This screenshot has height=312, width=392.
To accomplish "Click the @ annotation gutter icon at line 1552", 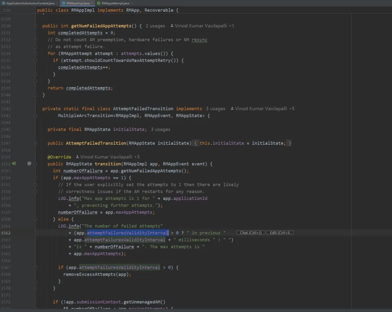I will [29, 163].
